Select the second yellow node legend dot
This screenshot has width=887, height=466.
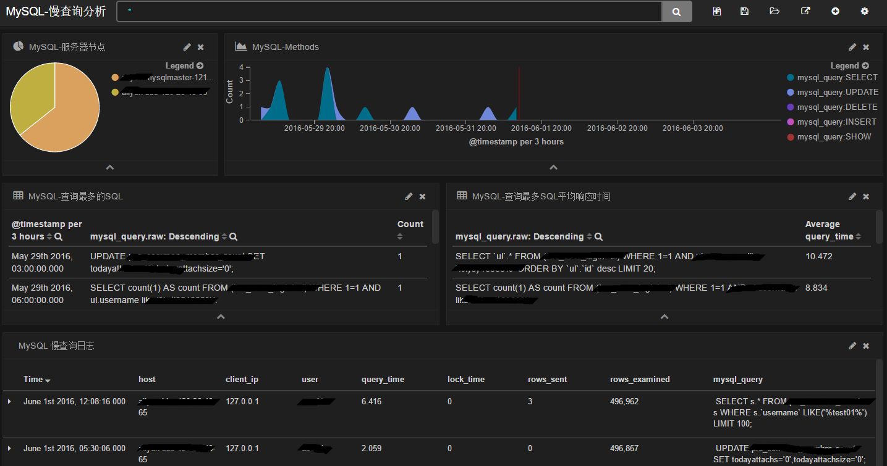pos(115,93)
